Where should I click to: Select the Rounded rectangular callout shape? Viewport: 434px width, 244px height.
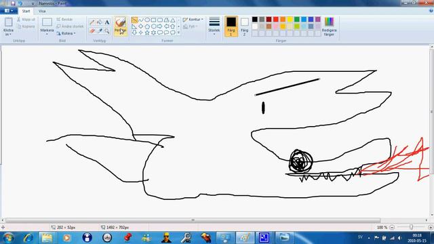coord(160,33)
